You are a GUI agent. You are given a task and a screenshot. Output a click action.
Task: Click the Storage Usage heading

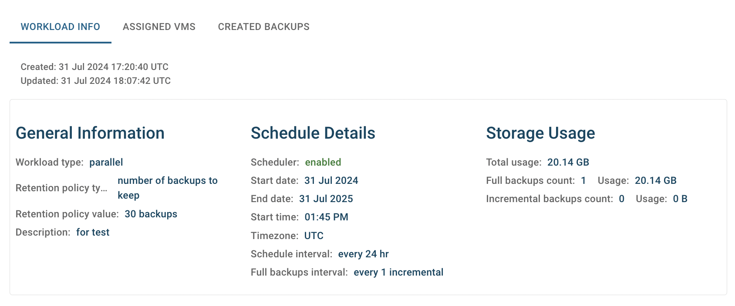pos(540,133)
